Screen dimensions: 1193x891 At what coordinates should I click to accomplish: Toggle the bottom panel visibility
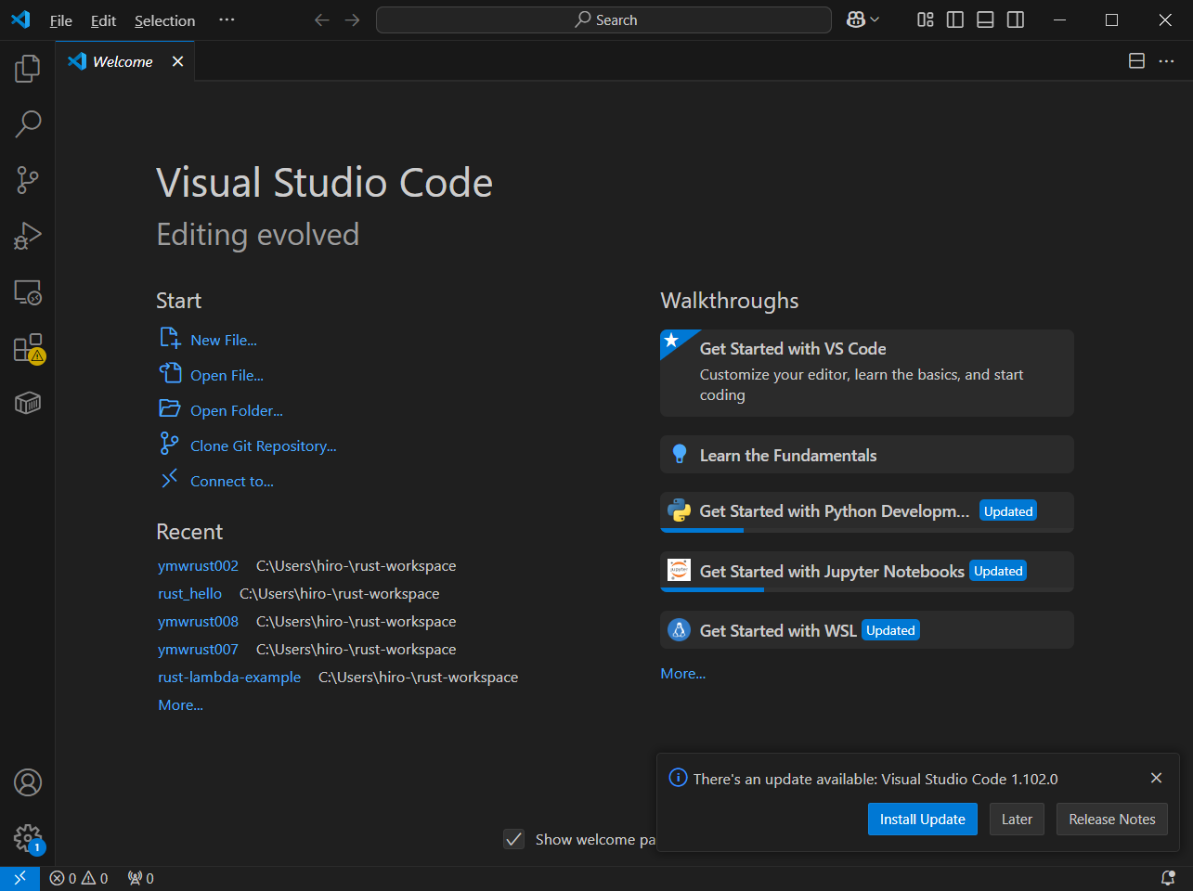985,19
